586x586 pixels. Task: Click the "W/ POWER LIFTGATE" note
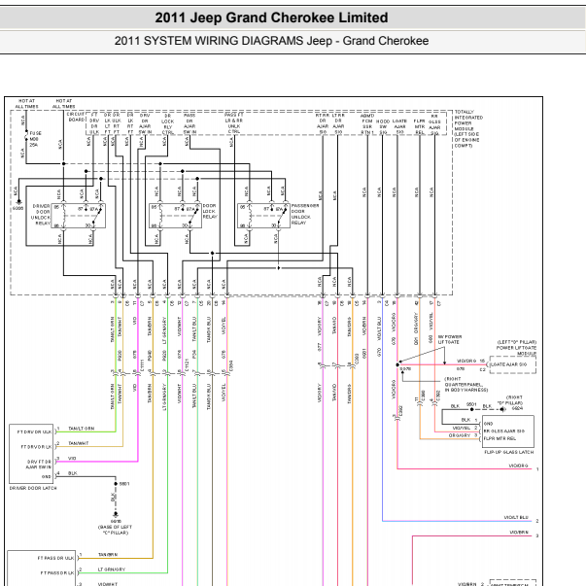point(450,339)
